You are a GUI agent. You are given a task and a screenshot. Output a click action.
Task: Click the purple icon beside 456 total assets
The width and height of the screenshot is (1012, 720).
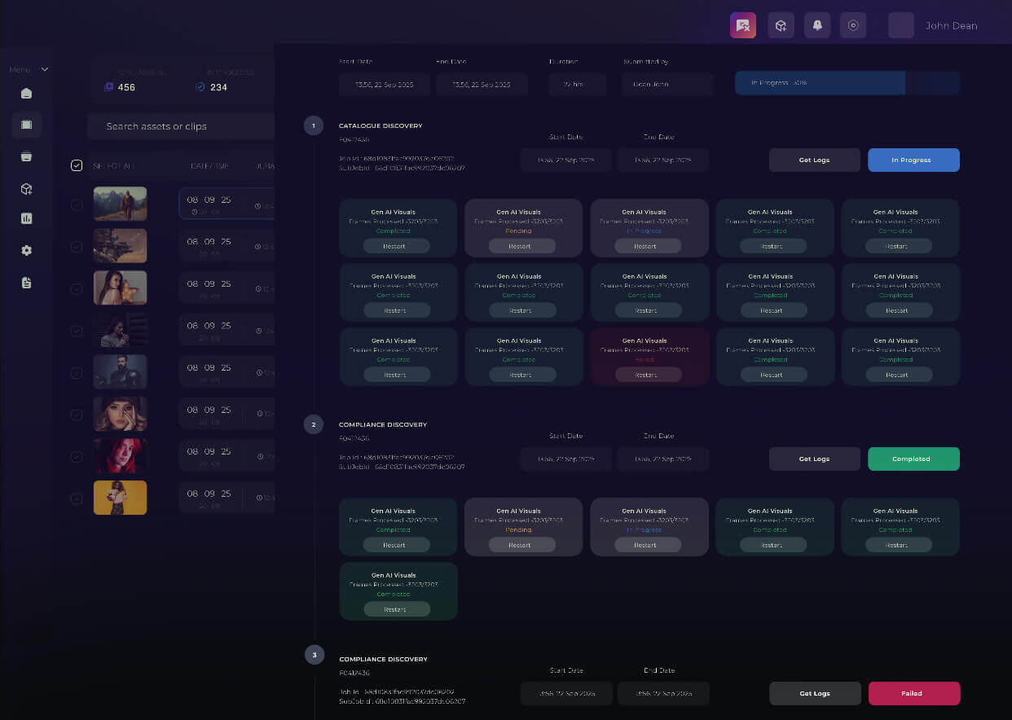108,87
